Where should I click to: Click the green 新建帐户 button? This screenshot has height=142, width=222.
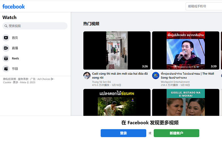176,133
